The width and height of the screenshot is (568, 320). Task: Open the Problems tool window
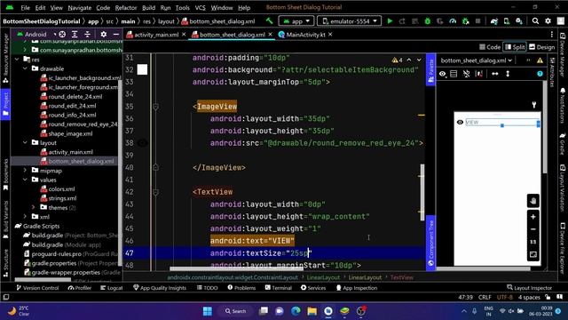[241, 288]
